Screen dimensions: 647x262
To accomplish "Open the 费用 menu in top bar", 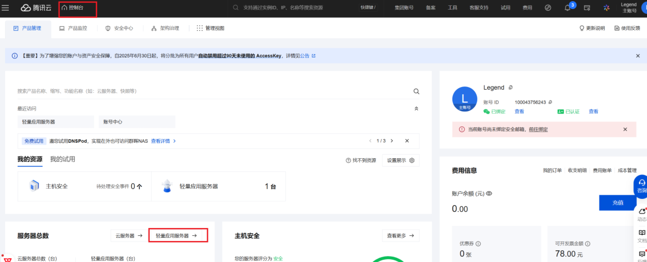I will [527, 8].
